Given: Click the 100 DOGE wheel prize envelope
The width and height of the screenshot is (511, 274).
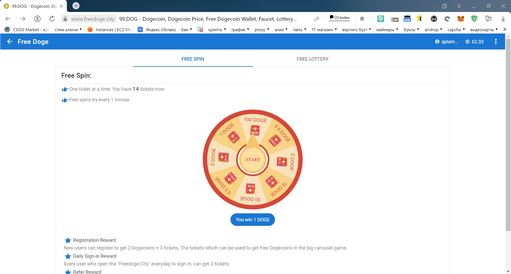Looking at the screenshot, I should 255,130.
